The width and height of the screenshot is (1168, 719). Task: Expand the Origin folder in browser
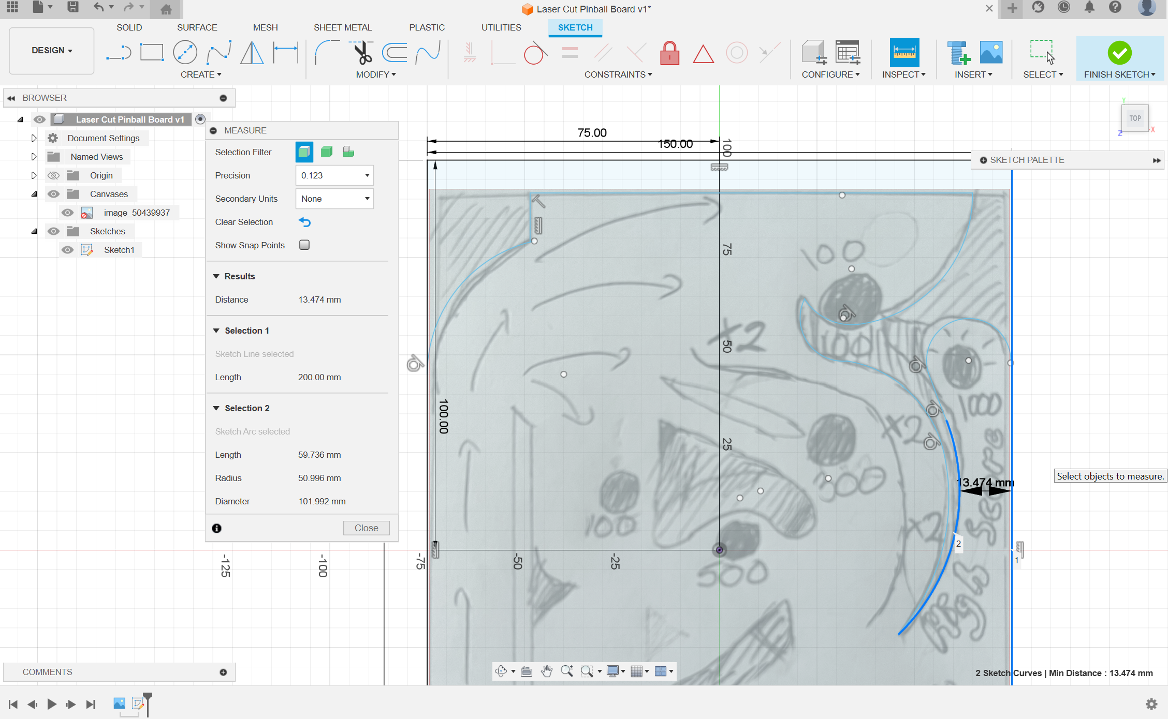(x=31, y=175)
